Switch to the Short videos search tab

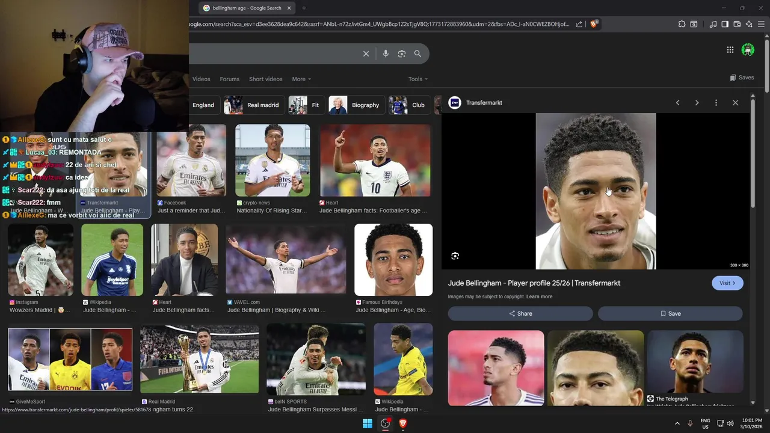pos(265,79)
